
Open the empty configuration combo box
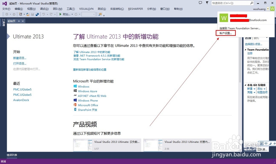pyautogui.click(x=89, y=14)
